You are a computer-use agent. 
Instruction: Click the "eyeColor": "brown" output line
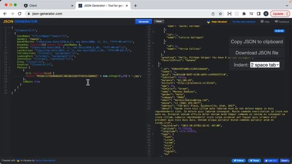(x=175, y=89)
